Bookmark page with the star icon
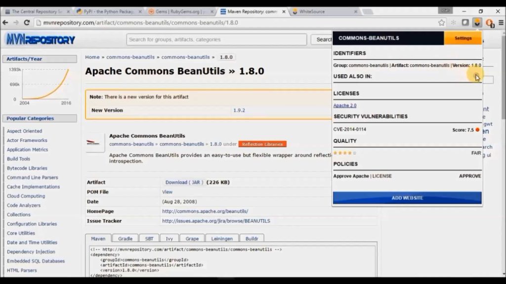506x284 pixels. [441, 23]
